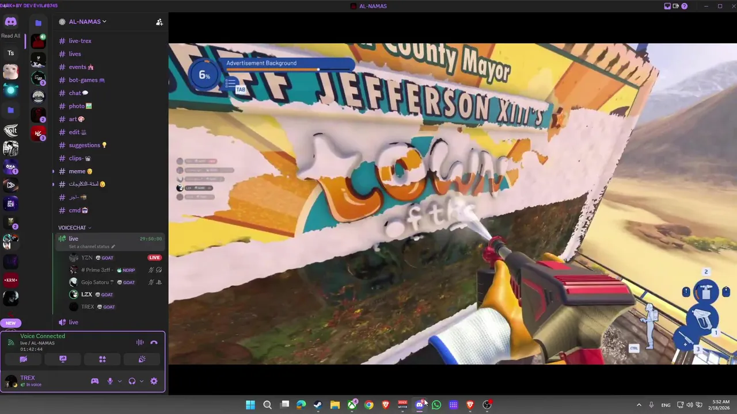Edit channel status pencil icon
Screen dimensions: 737x414
113,247
